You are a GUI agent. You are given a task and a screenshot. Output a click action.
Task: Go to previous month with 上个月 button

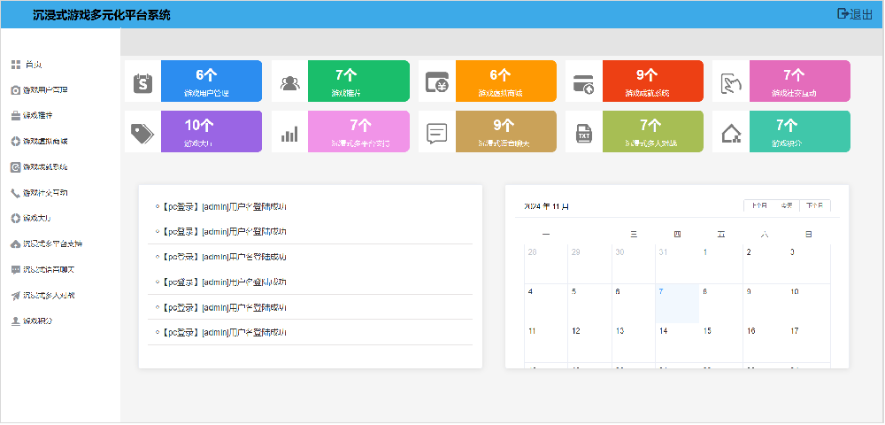coord(758,205)
